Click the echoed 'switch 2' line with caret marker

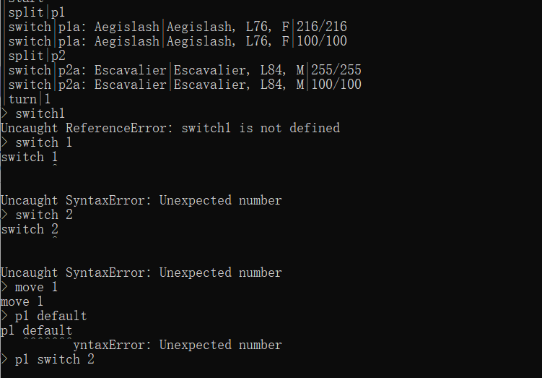coord(30,230)
